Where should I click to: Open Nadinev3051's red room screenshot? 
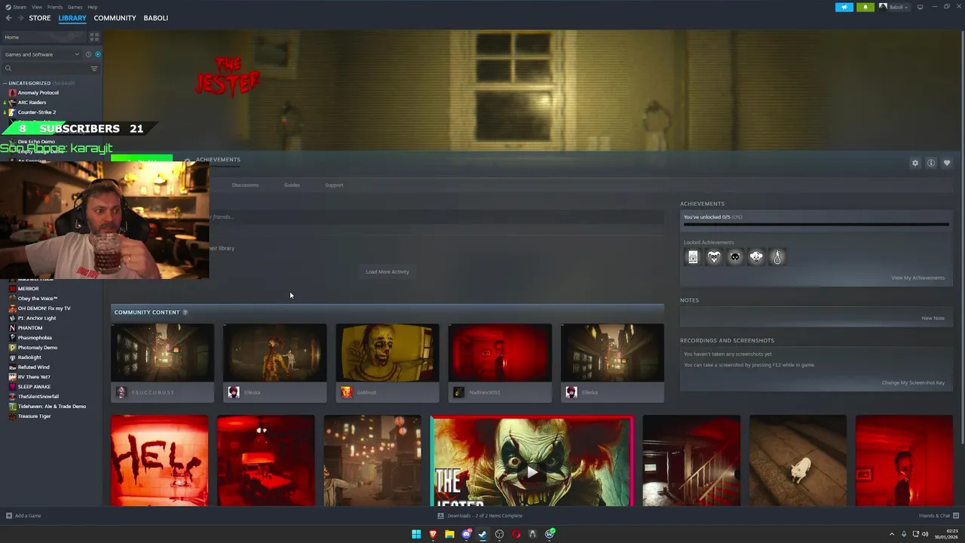pos(500,353)
